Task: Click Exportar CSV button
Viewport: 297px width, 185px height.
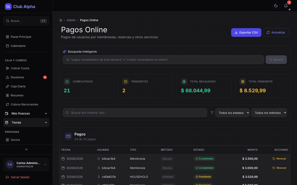Action: pyautogui.click(x=246, y=33)
